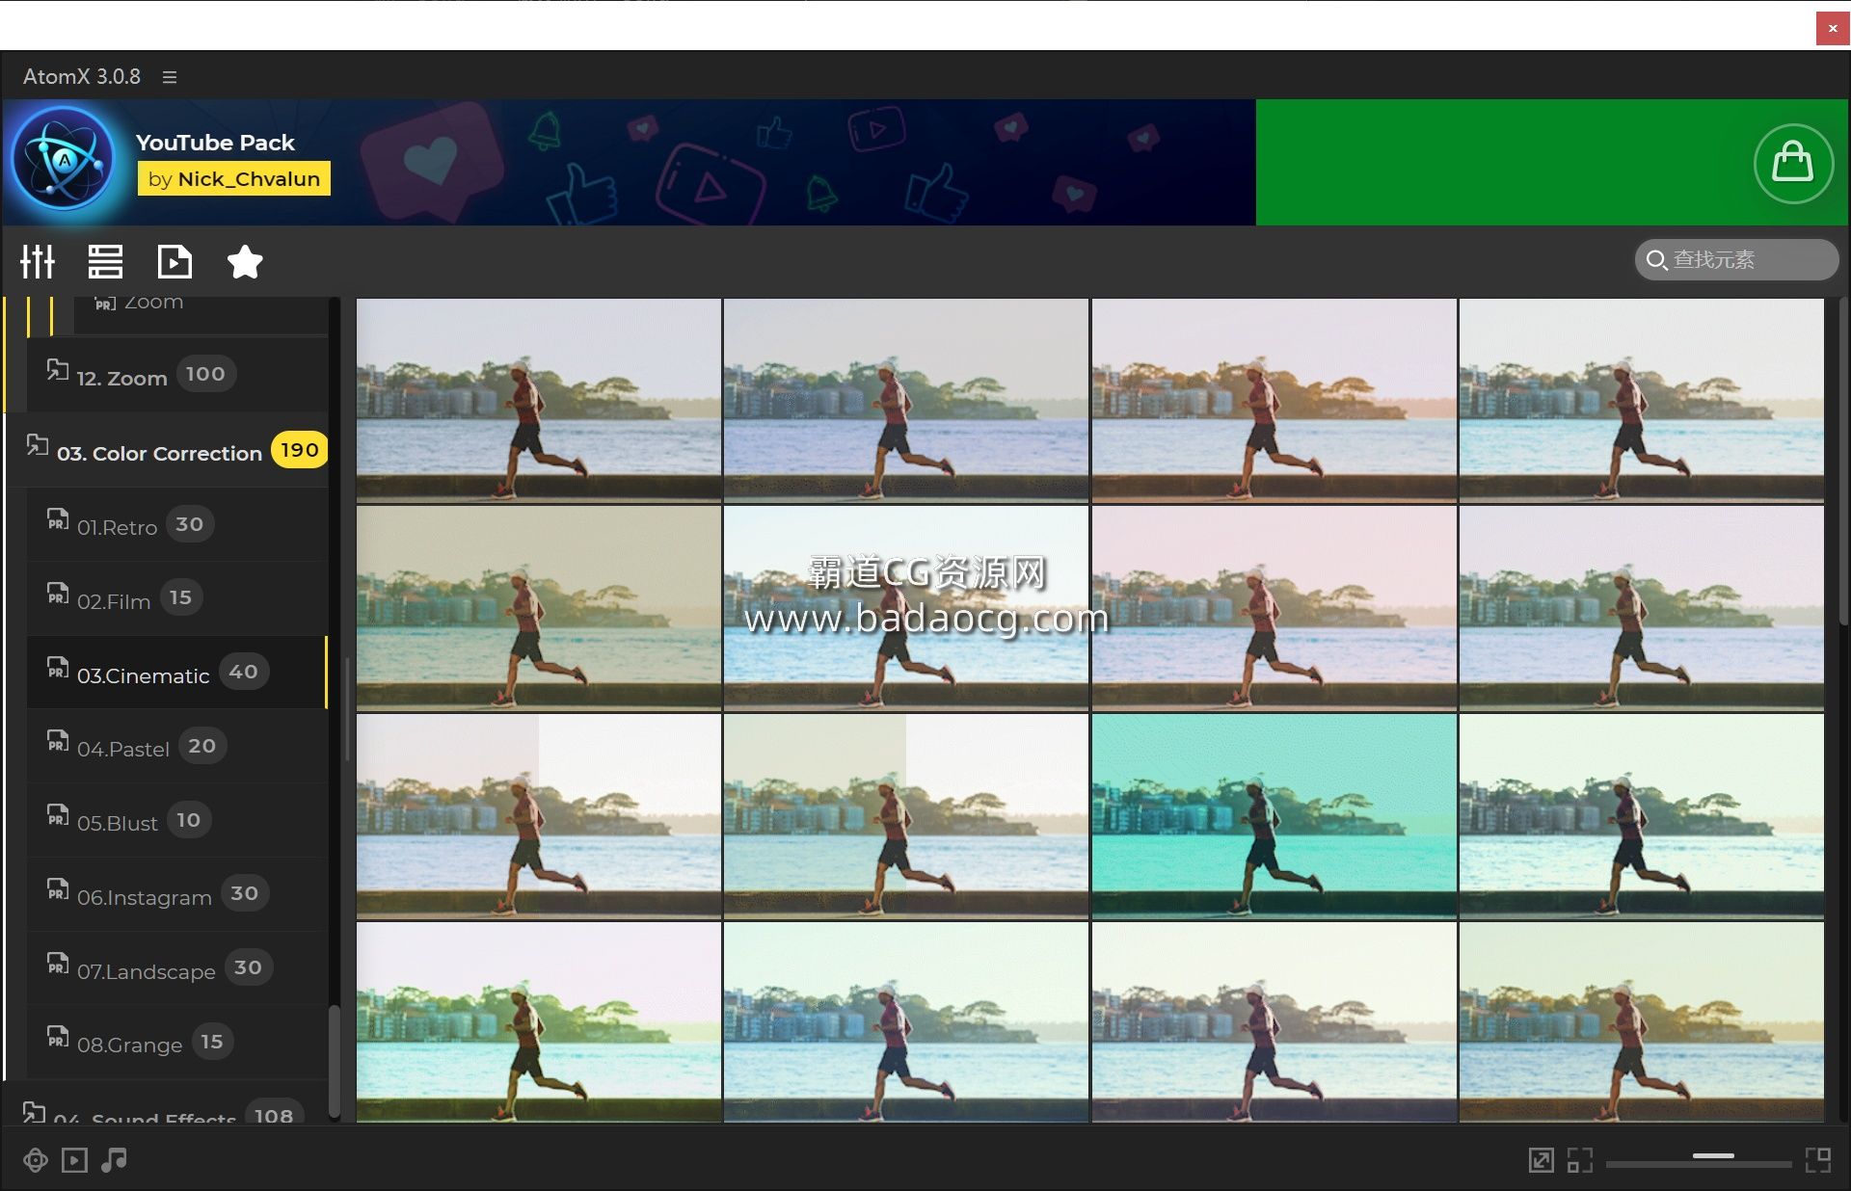1851x1191 pixels.
Task: Open the 07.Landscape preset group
Action: 177,968
